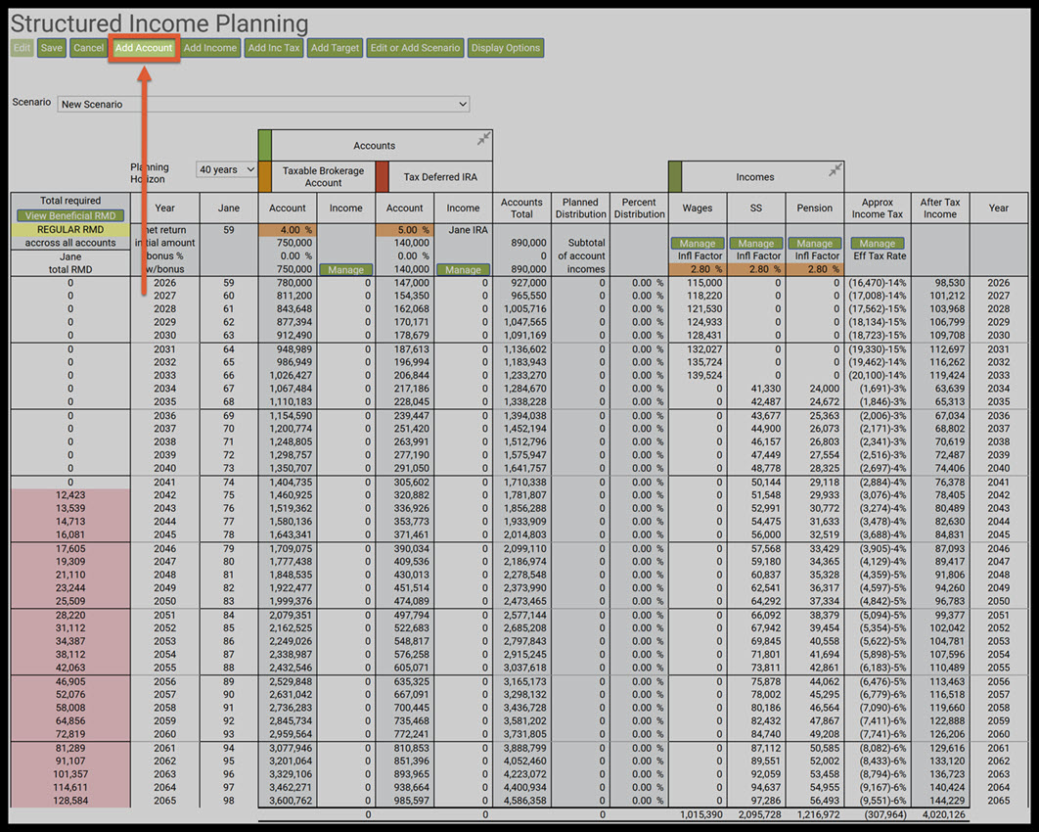This screenshot has height=832, width=1039.
Task: Click the 12,423 RMD value for 2042
Action: 70,495
